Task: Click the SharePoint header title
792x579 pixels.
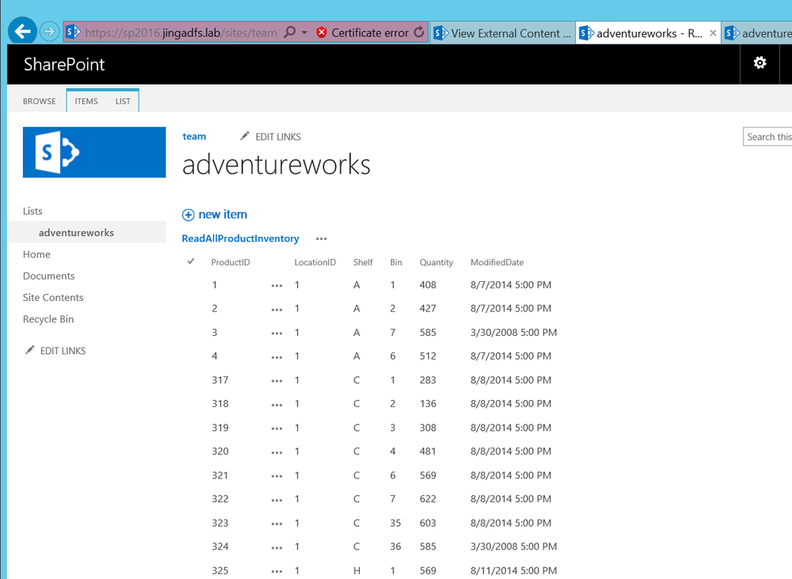Action: [64, 64]
